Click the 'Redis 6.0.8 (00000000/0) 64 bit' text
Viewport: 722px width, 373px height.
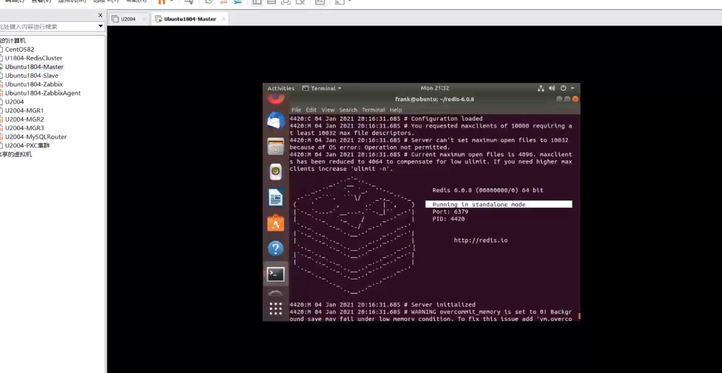click(488, 190)
